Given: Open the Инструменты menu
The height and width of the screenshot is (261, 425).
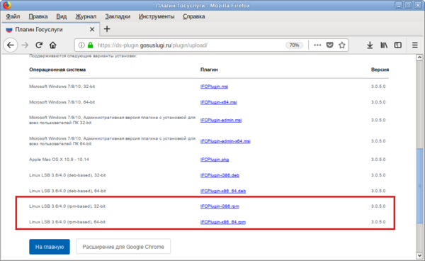Looking at the screenshot, I should pyautogui.click(x=157, y=16).
